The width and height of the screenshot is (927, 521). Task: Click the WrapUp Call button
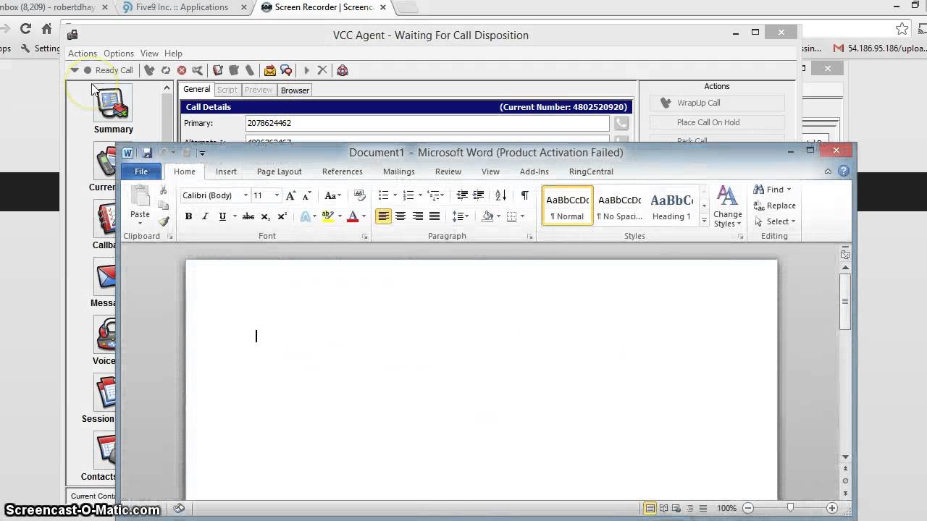pyautogui.click(x=717, y=103)
